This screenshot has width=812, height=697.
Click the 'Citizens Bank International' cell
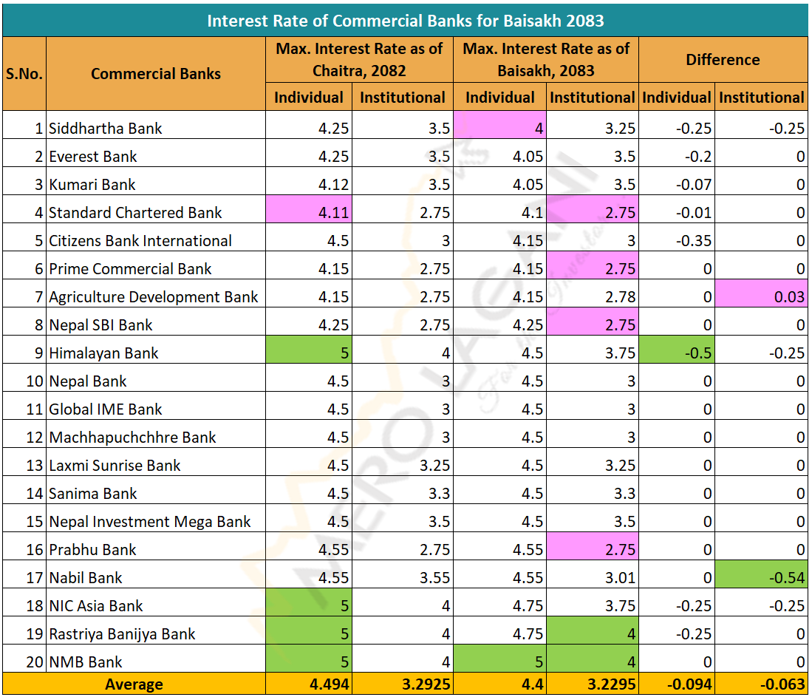(140, 240)
